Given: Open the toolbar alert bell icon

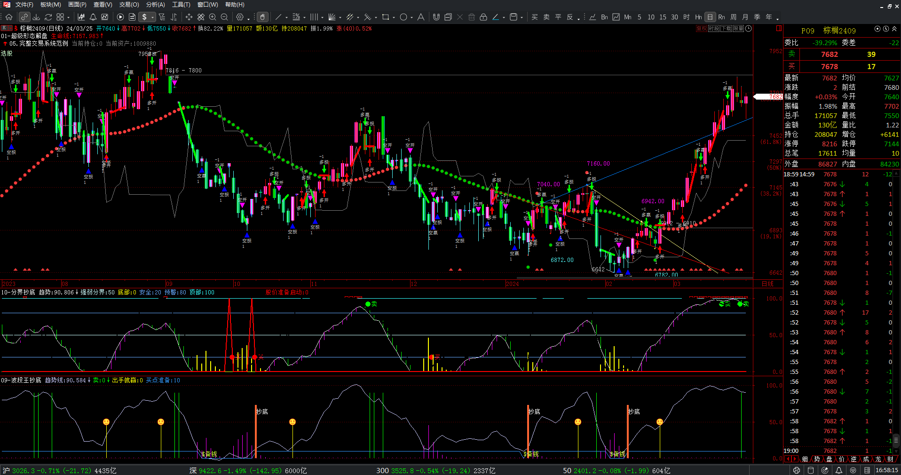Looking at the screenshot, I should pos(93,17).
